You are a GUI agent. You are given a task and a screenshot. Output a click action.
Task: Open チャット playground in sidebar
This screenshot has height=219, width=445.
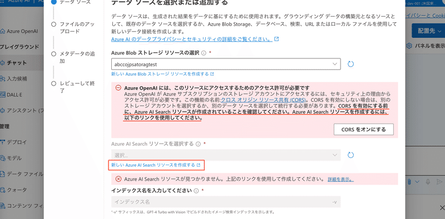point(17,63)
